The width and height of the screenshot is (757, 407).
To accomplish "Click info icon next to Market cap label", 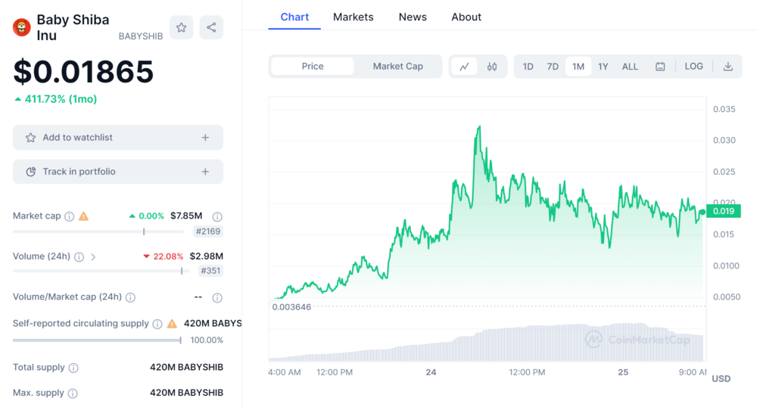I will [x=70, y=216].
